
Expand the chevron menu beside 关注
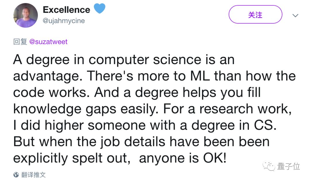(295, 15)
